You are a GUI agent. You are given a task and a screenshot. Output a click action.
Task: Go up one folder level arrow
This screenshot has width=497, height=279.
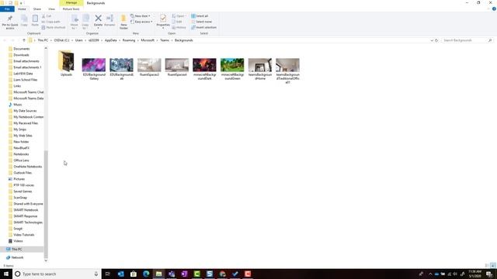[x=24, y=40]
